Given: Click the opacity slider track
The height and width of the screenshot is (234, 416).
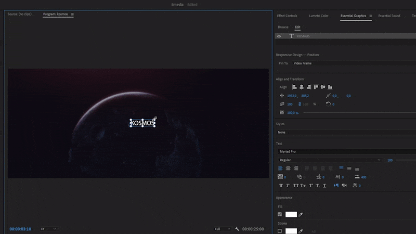Looking at the screenshot, I should click(x=359, y=113).
